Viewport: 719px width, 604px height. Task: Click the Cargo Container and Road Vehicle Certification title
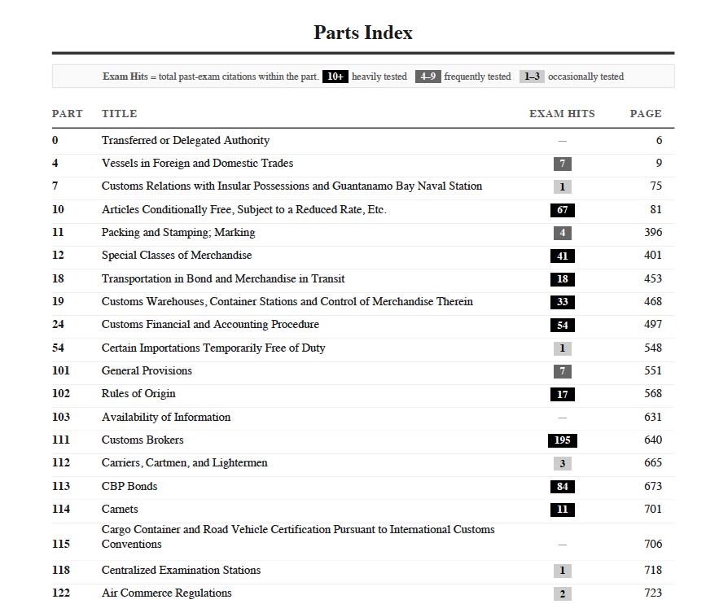298,536
